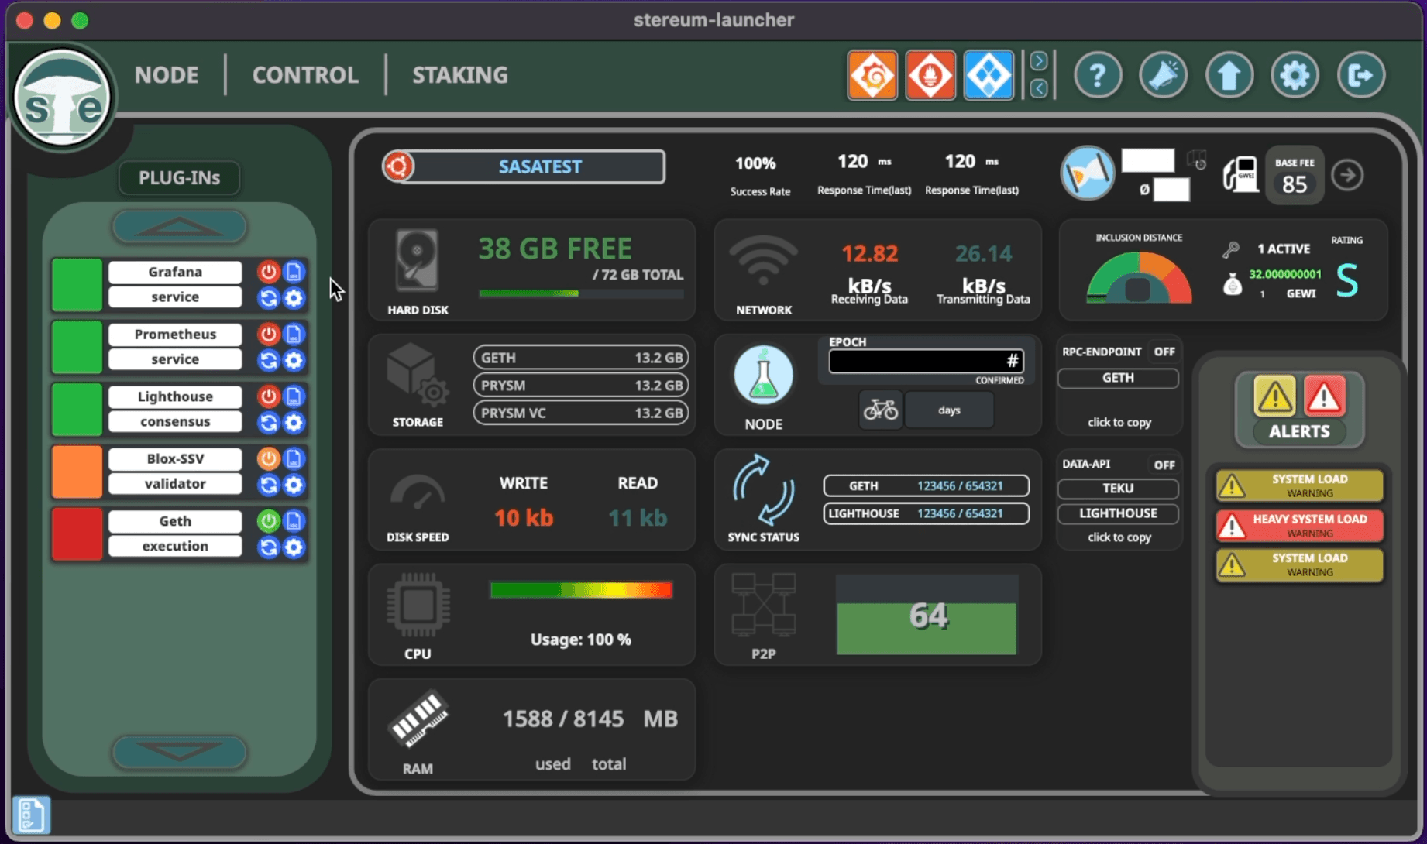Click the update upload arrow icon

(x=1229, y=76)
